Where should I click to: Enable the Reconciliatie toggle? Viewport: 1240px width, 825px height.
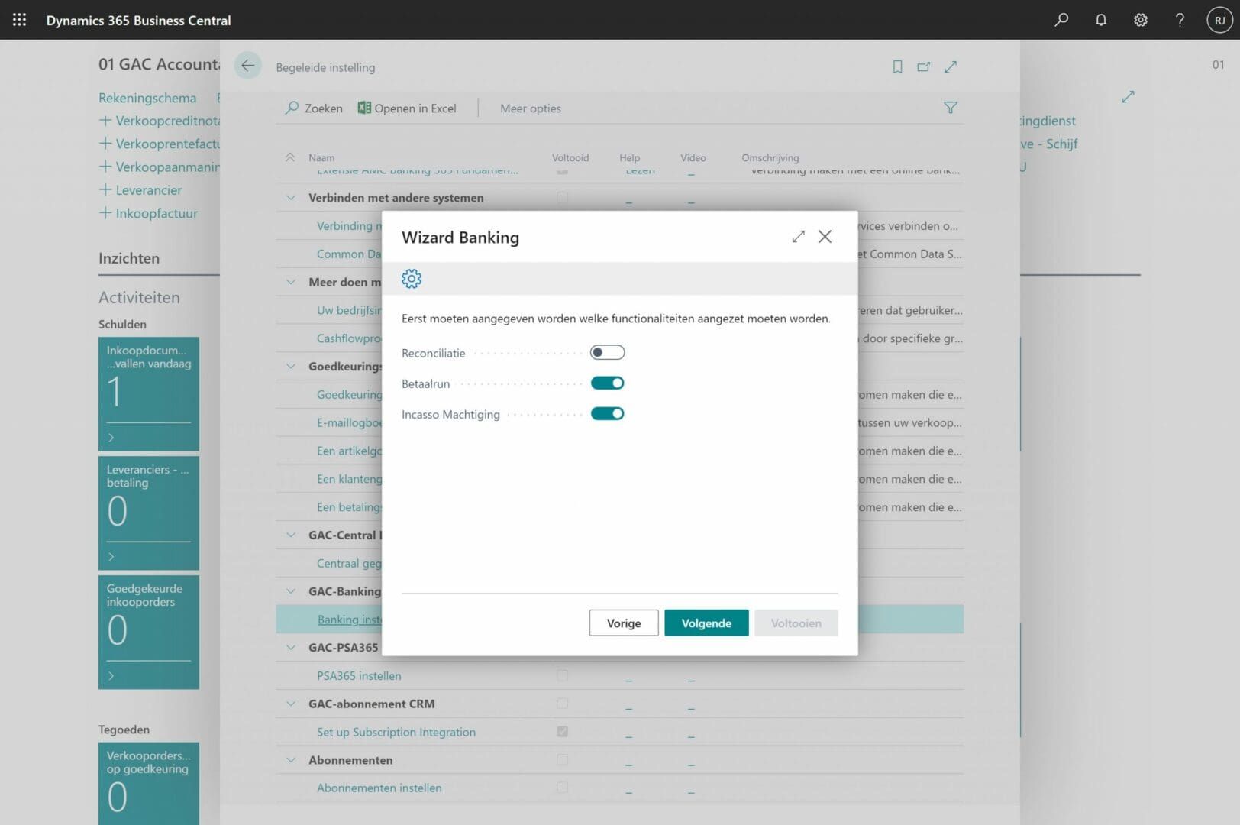click(x=608, y=352)
